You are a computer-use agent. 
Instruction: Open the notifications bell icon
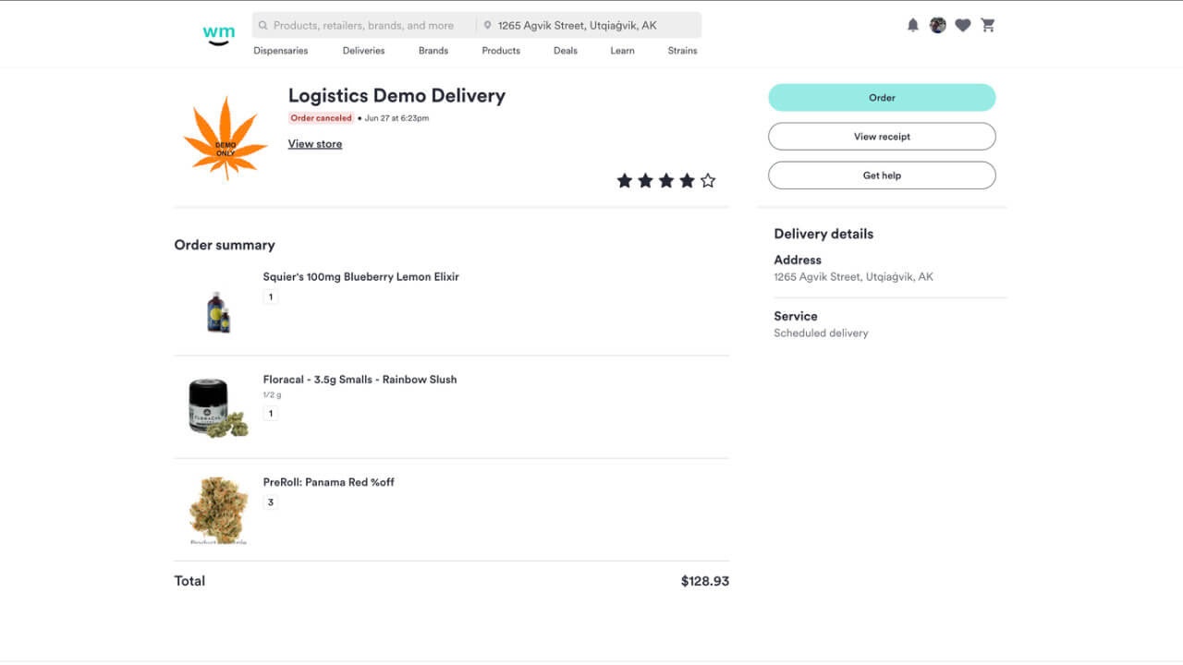click(x=913, y=25)
